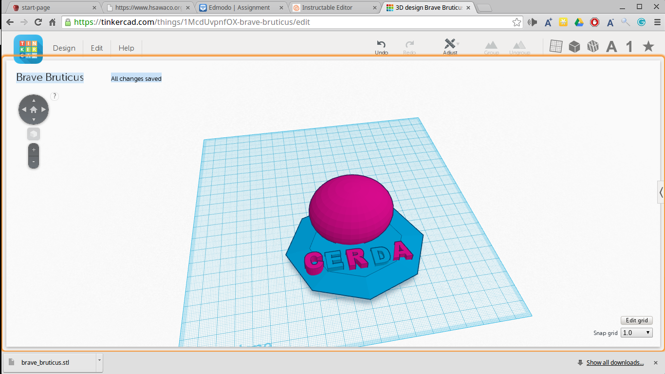665x374 pixels.
Task: Reload the current page
Action: (38, 22)
